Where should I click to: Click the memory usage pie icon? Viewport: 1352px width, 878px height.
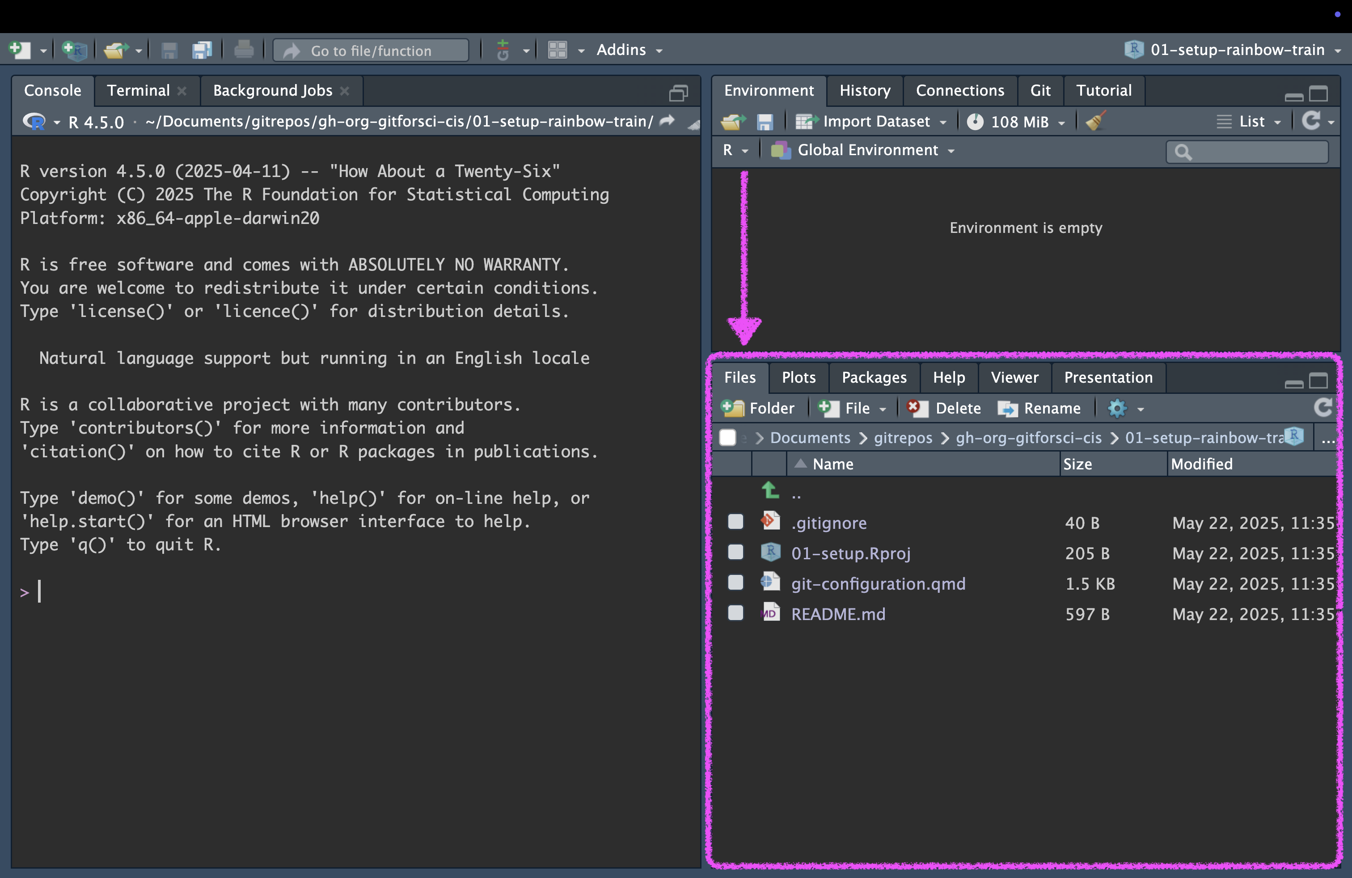(x=975, y=122)
